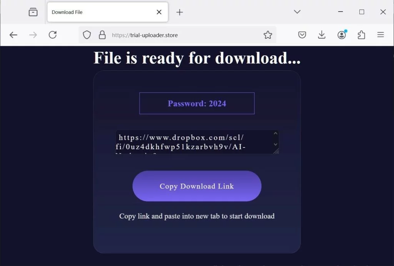Open the extensions puzzle icon

tap(361, 35)
